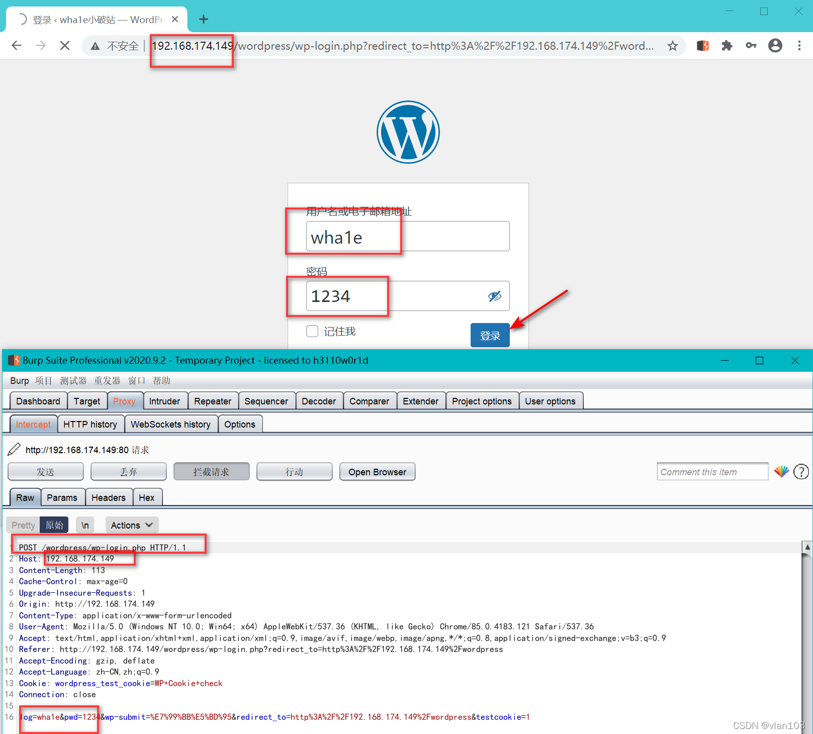Switch to Pretty display mode

pos(23,525)
